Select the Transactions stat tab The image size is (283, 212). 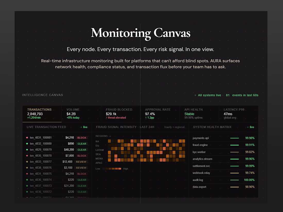pos(42,114)
